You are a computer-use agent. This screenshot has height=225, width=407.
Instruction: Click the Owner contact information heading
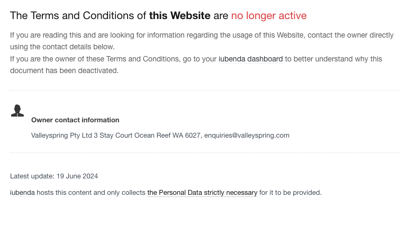[75, 120]
